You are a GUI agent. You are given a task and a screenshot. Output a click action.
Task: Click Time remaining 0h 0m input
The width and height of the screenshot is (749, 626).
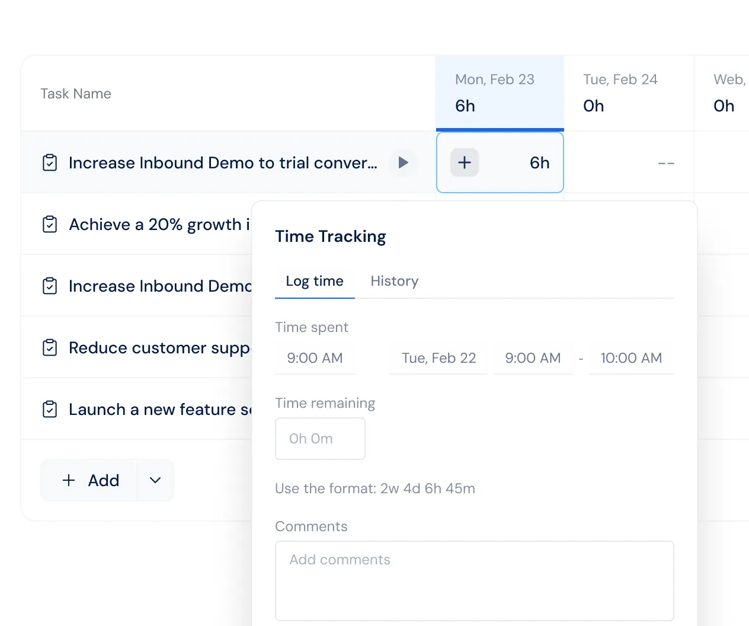(320, 439)
